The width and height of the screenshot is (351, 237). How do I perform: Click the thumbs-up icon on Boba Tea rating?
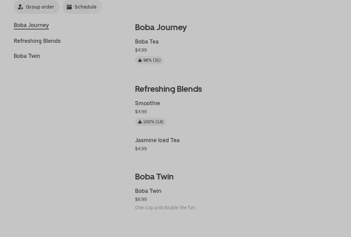pos(140,60)
